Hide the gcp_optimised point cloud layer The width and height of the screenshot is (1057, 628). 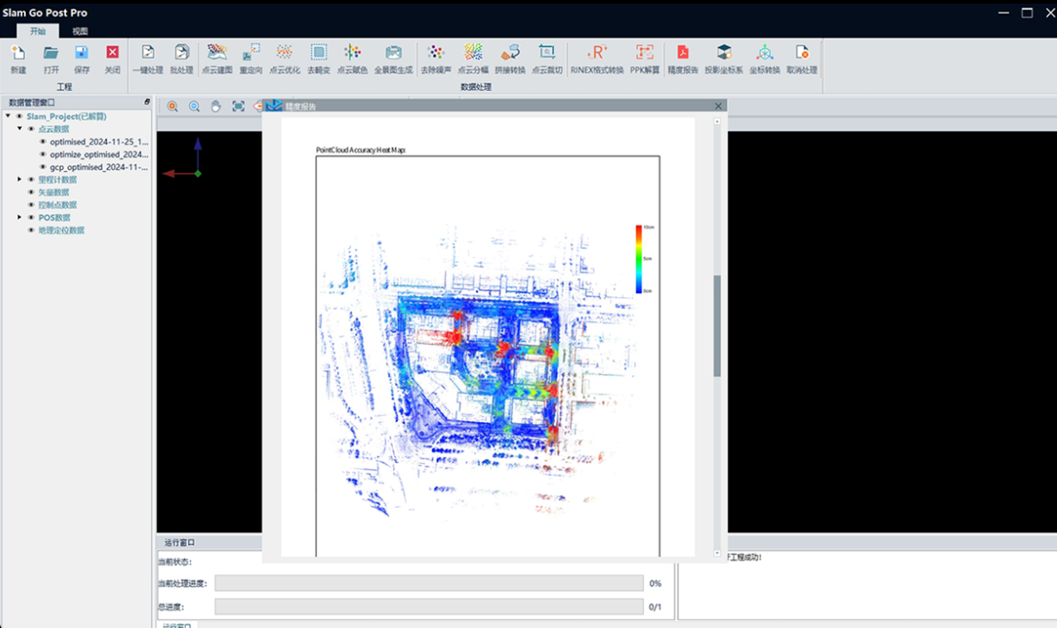tap(43, 167)
